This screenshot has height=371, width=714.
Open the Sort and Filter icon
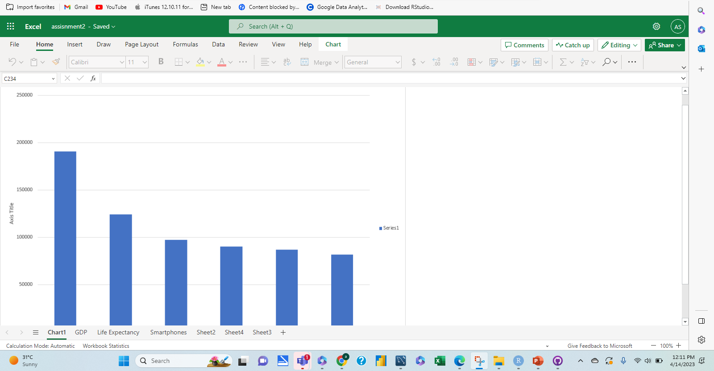point(585,62)
